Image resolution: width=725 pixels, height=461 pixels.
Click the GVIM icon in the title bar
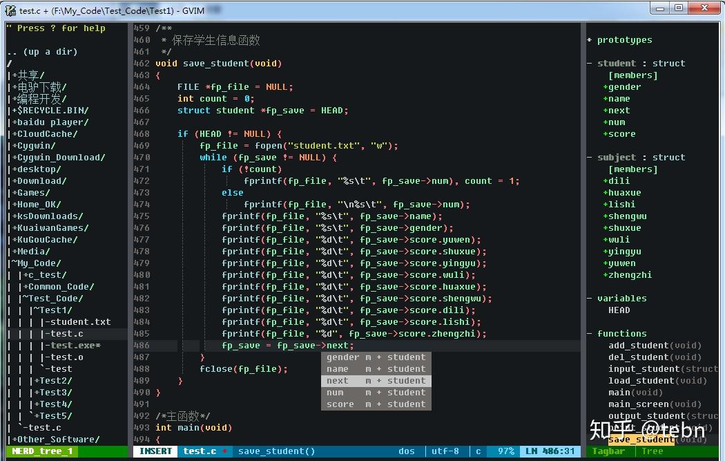[10, 10]
